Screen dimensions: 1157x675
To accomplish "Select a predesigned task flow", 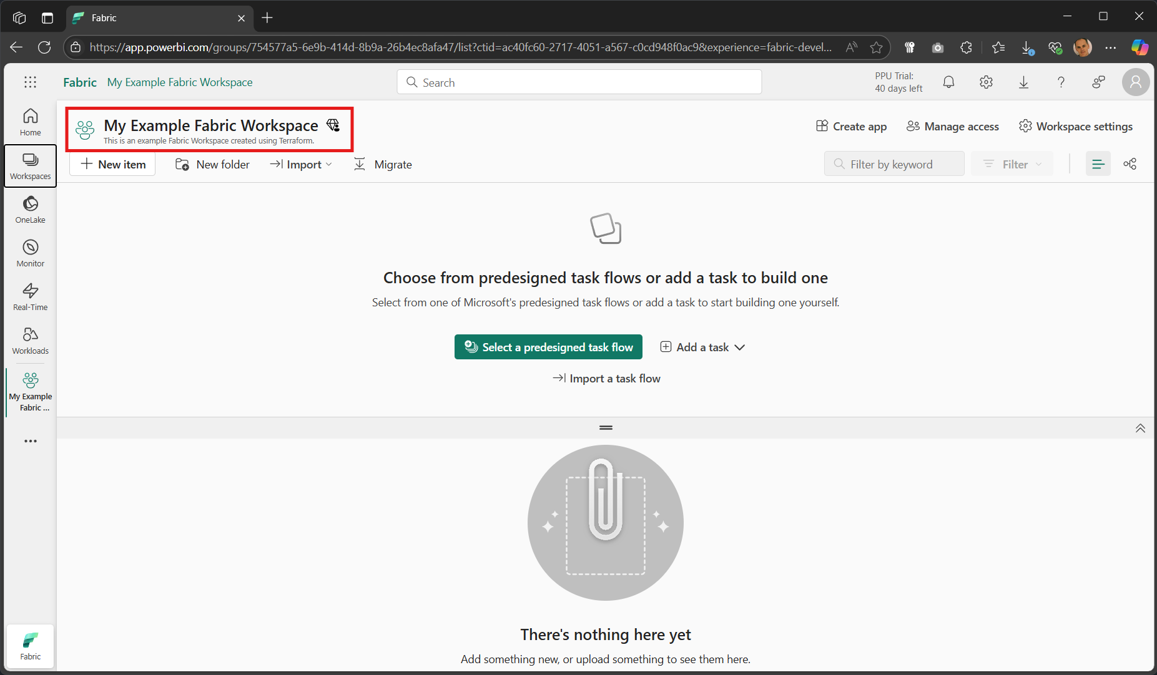I will click(x=548, y=347).
